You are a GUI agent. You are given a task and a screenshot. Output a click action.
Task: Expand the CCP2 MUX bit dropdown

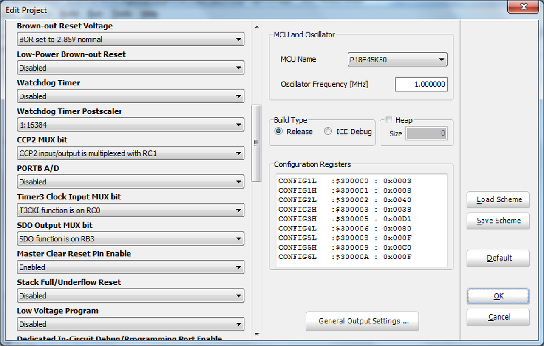[x=130, y=153]
